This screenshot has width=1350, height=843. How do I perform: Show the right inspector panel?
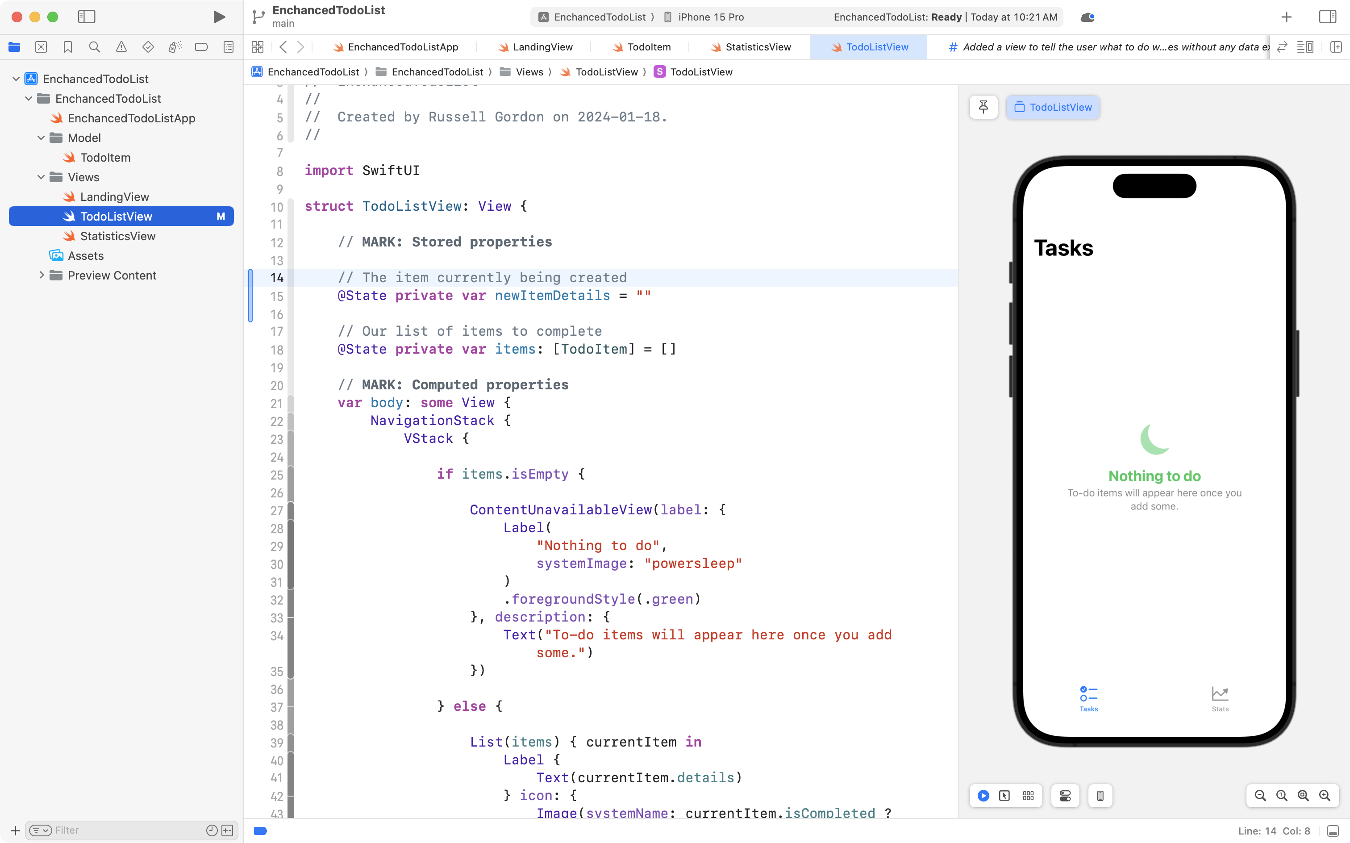pyautogui.click(x=1327, y=17)
